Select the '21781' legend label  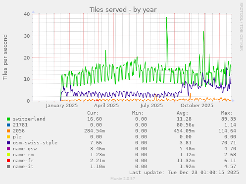tap(20, 125)
